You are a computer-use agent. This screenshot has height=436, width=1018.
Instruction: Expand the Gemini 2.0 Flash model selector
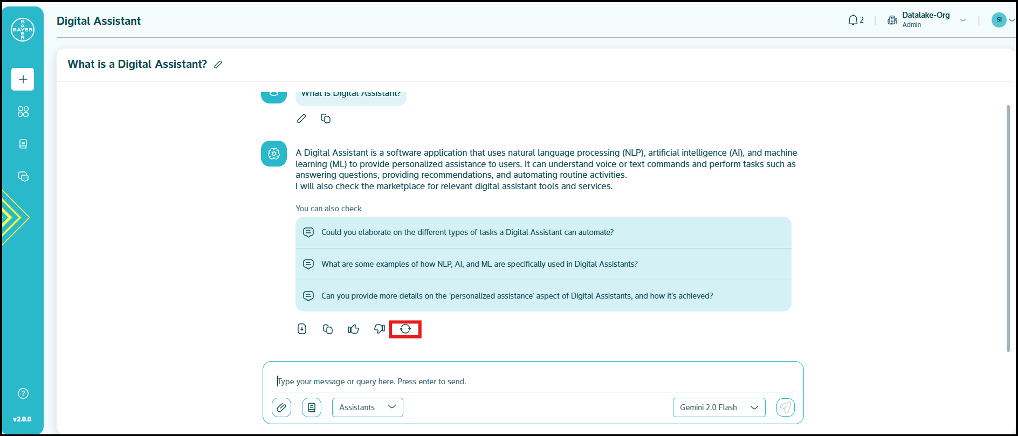click(x=719, y=407)
